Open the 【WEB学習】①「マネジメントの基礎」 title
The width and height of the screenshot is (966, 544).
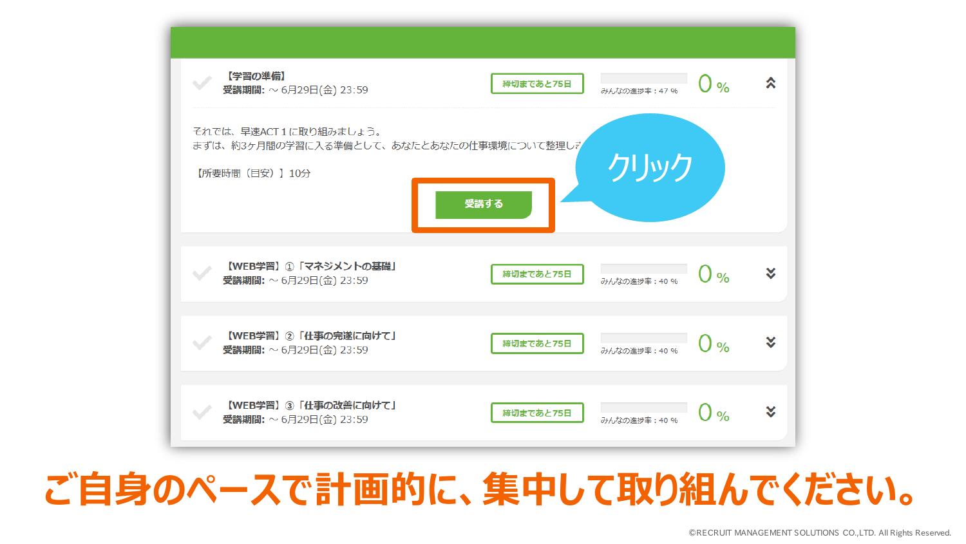click(310, 266)
